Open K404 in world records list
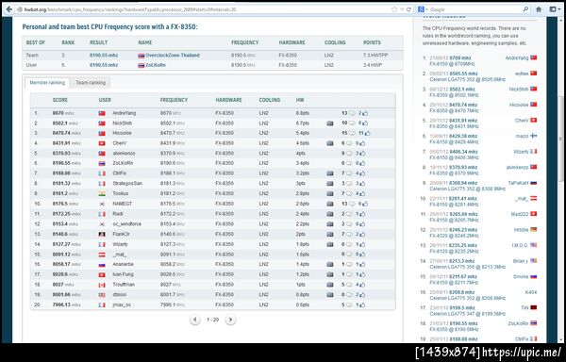The image size is (566, 362). pos(531,292)
